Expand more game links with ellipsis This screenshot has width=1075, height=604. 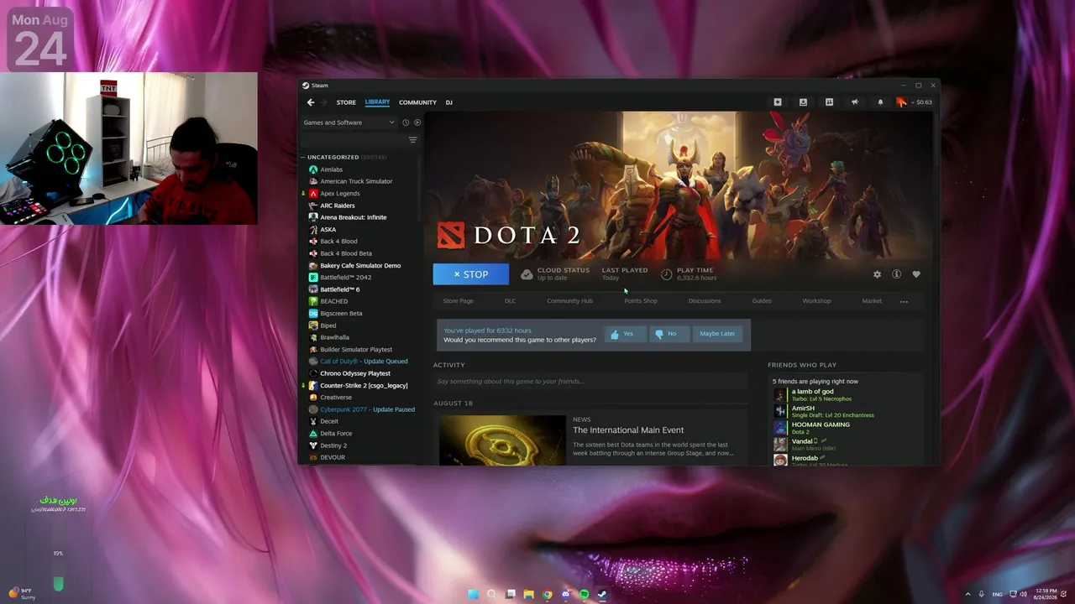click(x=904, y=301)
